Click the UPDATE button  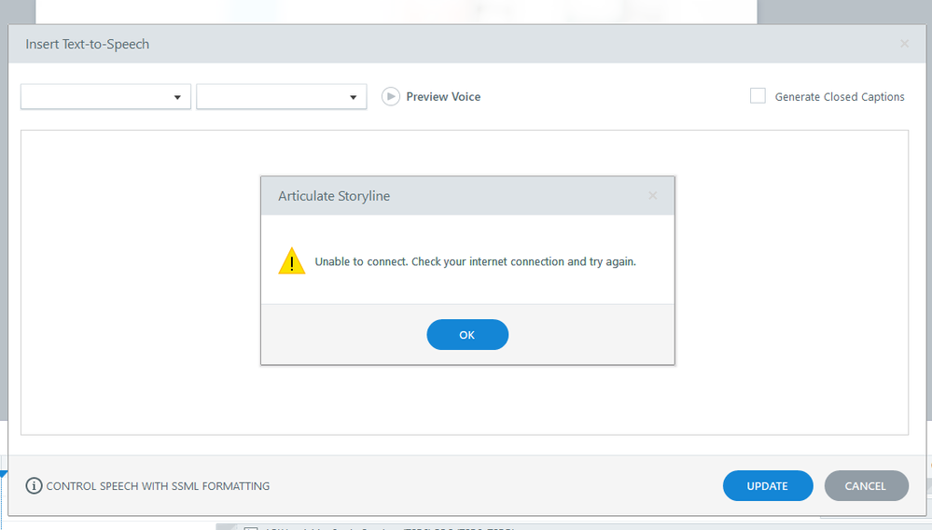point(768,485)
